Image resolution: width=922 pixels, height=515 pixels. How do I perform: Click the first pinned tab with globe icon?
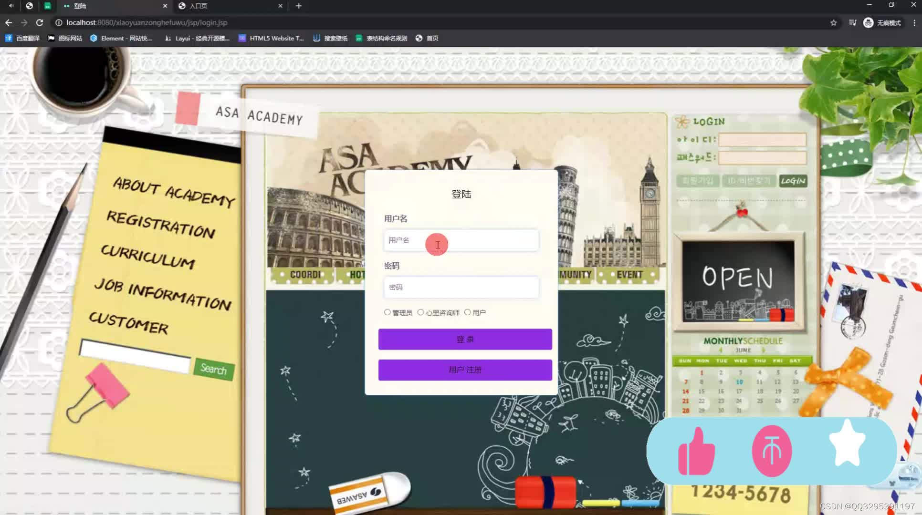point(29,6)
